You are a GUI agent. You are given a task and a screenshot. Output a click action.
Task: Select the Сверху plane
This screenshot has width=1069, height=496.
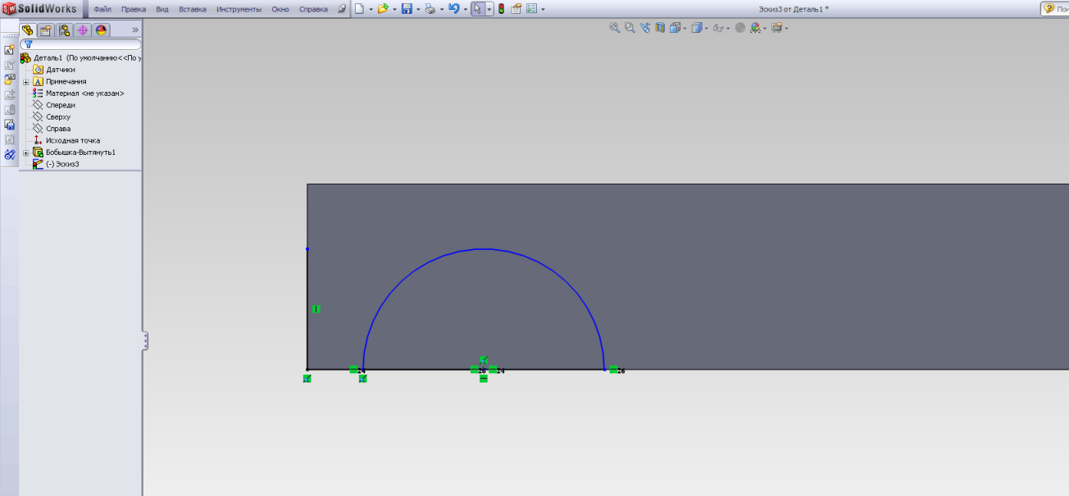point(52,117)
